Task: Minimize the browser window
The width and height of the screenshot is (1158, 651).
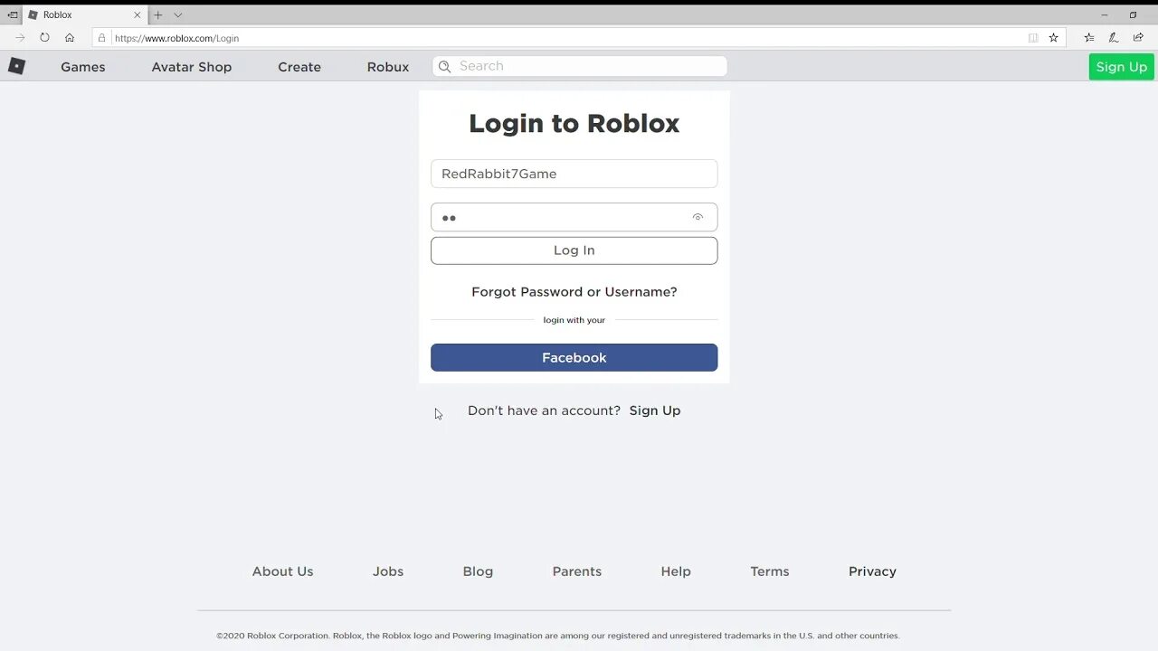Action: [x=1105, y=14]
